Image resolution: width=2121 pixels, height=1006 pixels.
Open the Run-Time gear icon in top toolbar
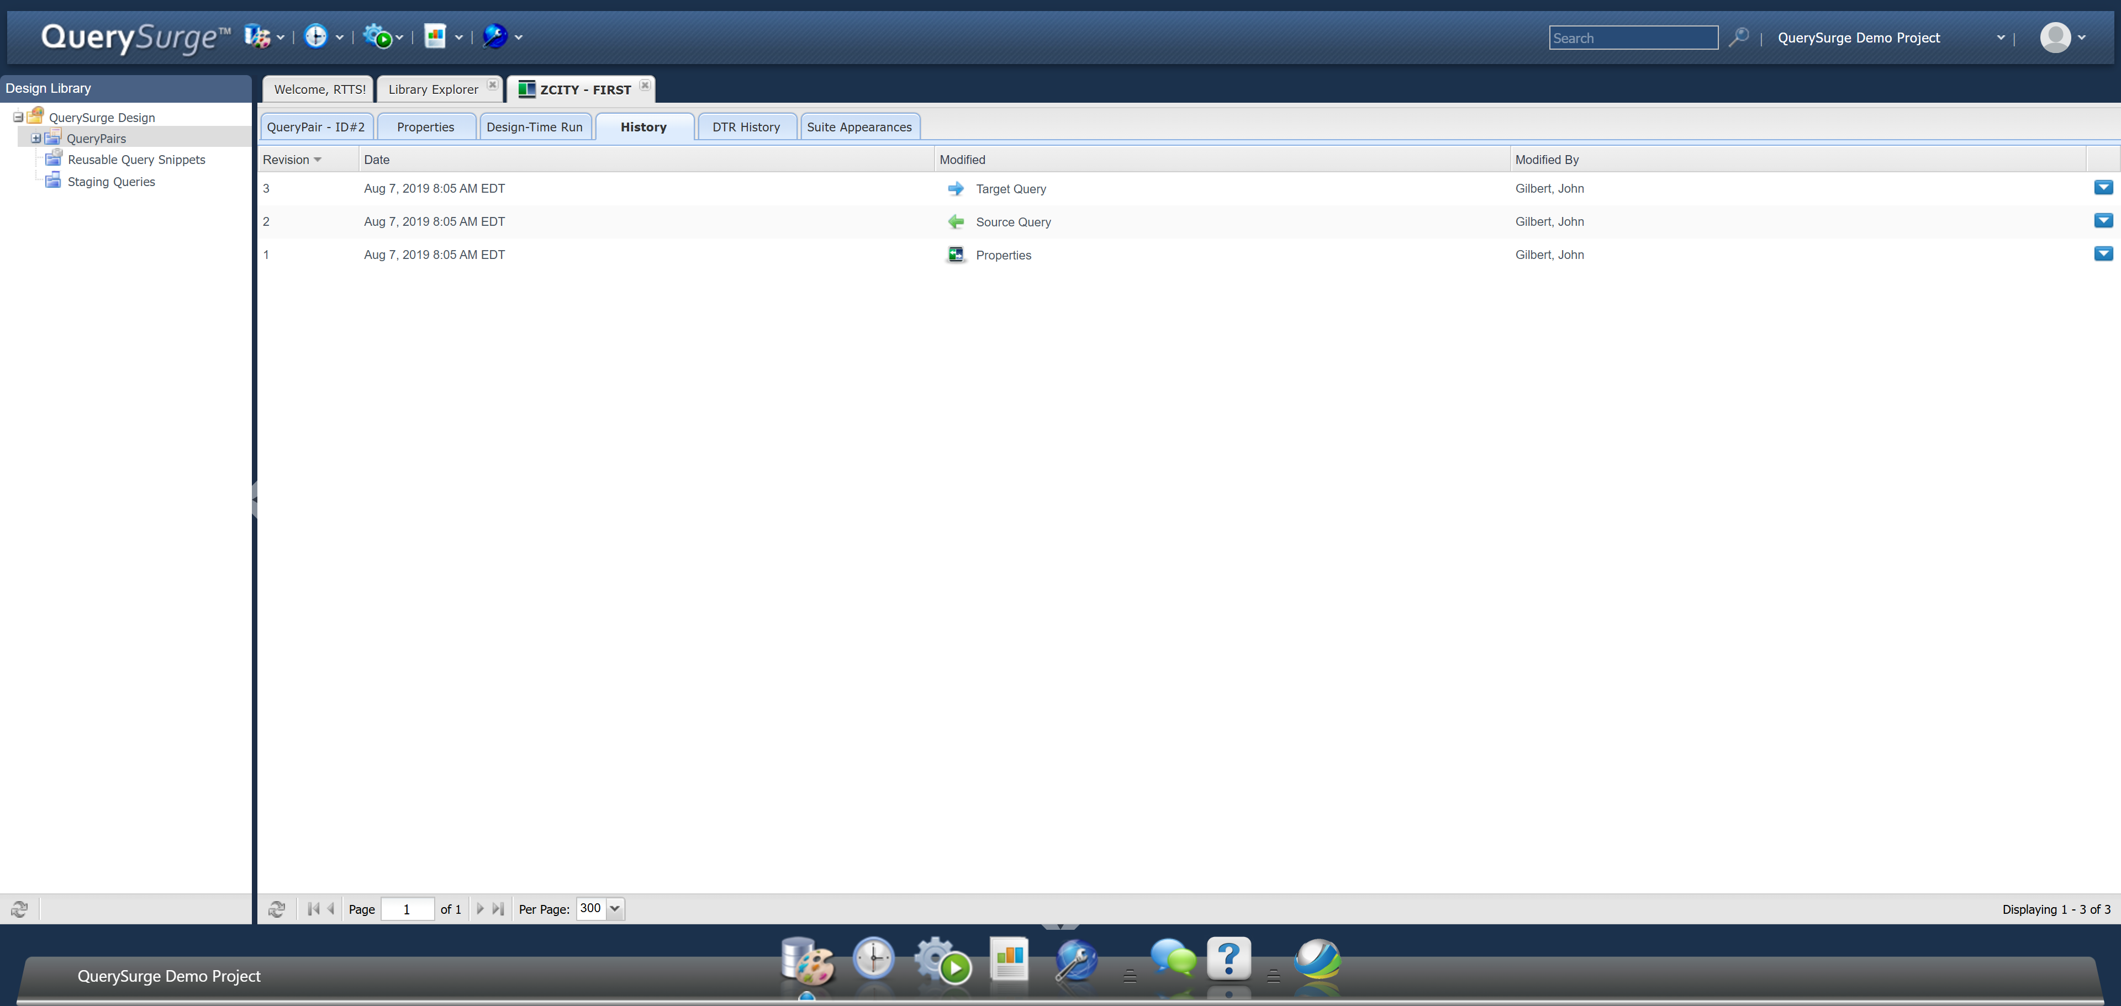click(378, 36)
